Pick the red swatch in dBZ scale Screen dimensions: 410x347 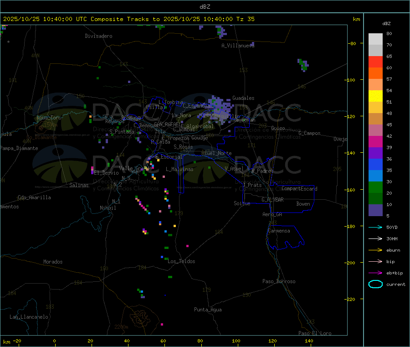click(375, 62)
